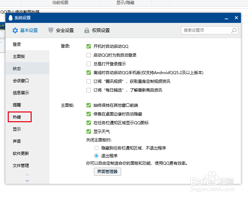
Task: Click the lock icon beside 权限设置
Action: point(87,30)
